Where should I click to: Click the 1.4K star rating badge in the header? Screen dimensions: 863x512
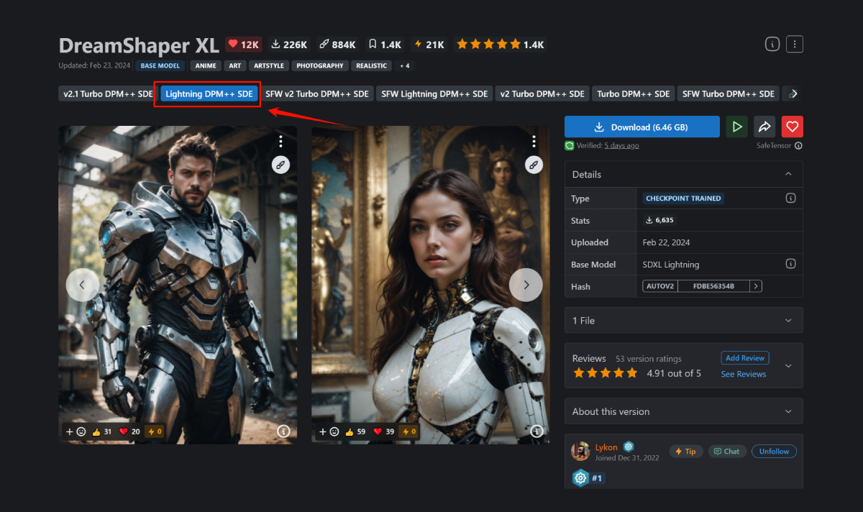click(501, 45)
